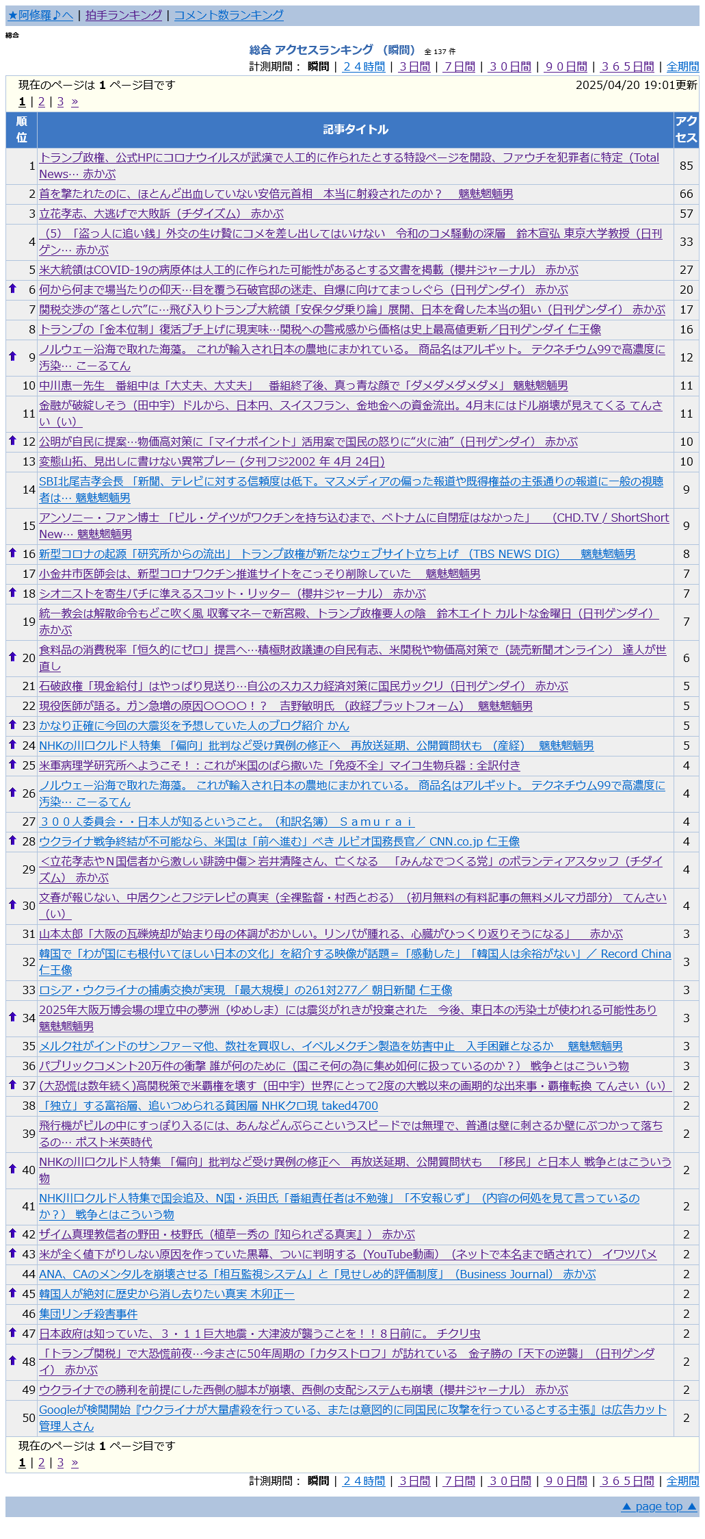Click the » next-page link below the table
This screenshot has width=705, height=1539.
point(75,1463)
